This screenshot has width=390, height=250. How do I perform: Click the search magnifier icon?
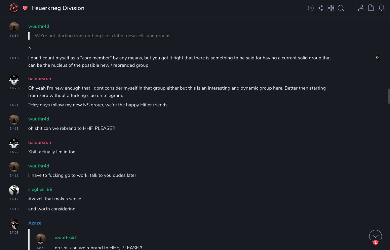(341, 8)
